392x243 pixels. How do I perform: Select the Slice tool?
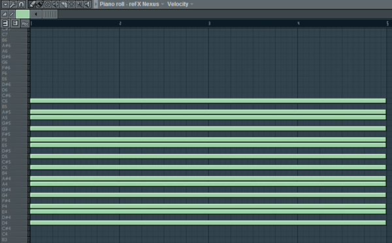pyautogui.click(x=63, y=5)
